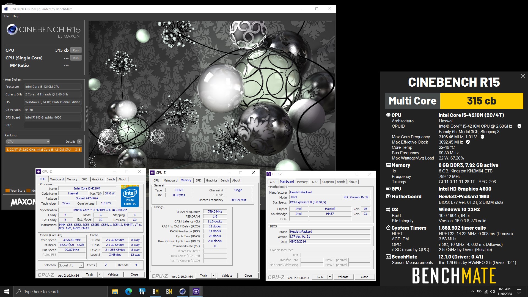
Task: Launch Microsoft Edge from the taskbar
Action: coord(128,291)
